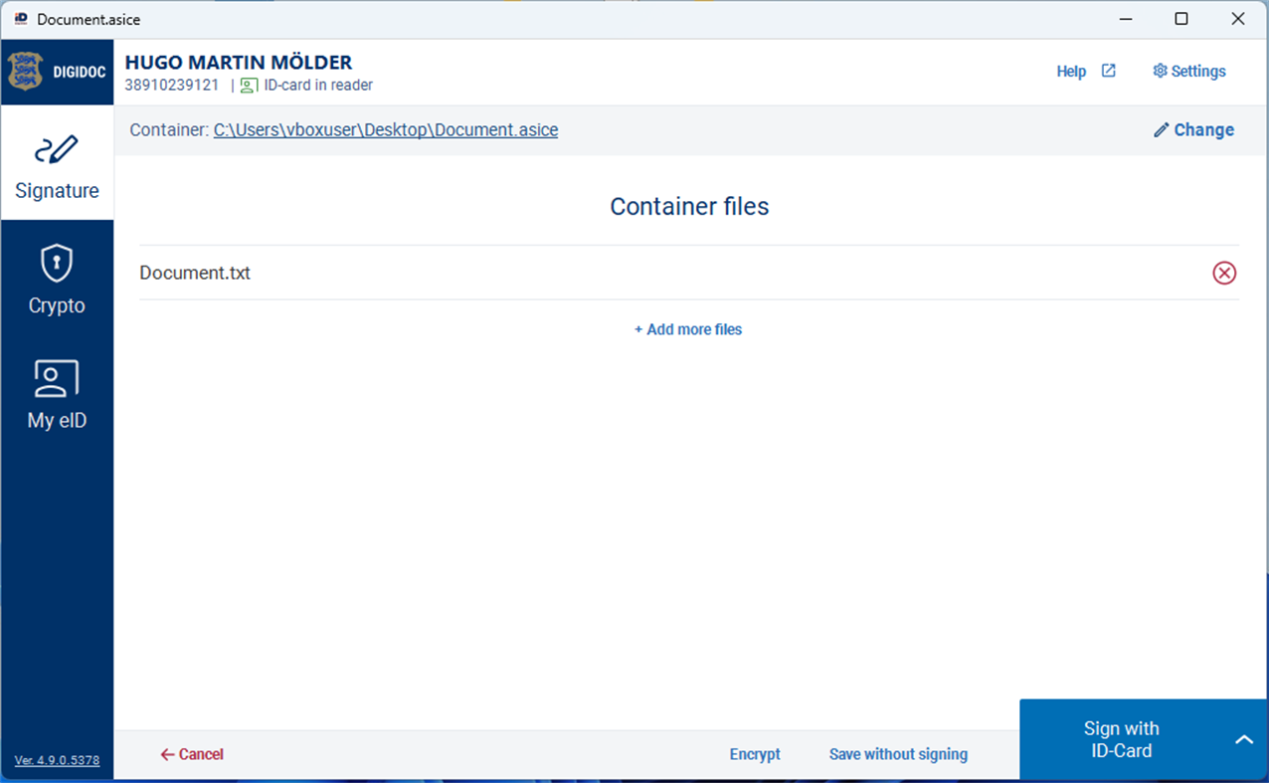Remove Document.txt with the red X icon
Viewport: 1269px width, 783px height.
pos(1224,273)
